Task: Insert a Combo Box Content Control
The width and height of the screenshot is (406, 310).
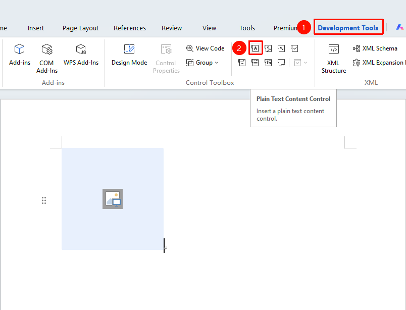Action: pyautogui.click(x=242, y=63)
